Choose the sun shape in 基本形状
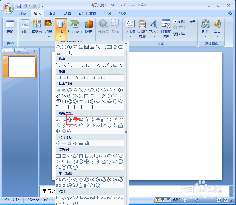Viewport: 236px width, 205px height. pos(109,102)
